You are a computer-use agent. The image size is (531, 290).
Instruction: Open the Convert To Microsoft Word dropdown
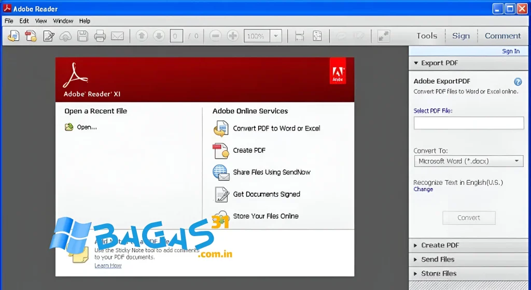coord(469,161)
